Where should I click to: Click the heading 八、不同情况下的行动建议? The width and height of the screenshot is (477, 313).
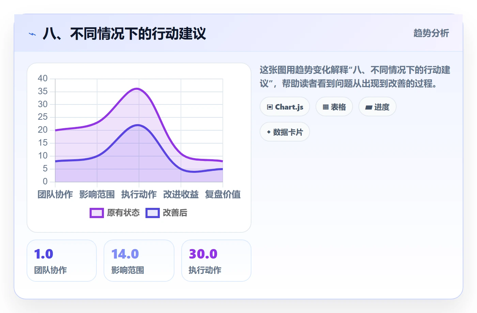pos(124,34)
